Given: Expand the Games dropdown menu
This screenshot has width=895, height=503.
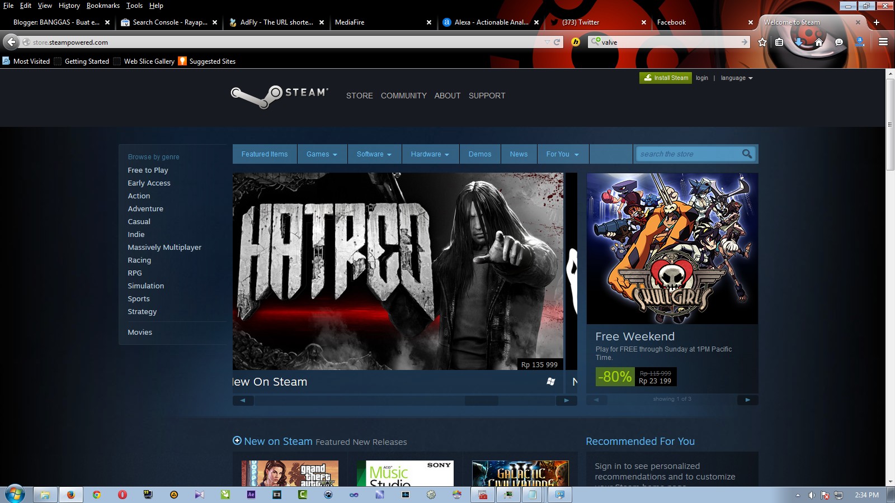Looking at the screenshot, I should point(322,154).
